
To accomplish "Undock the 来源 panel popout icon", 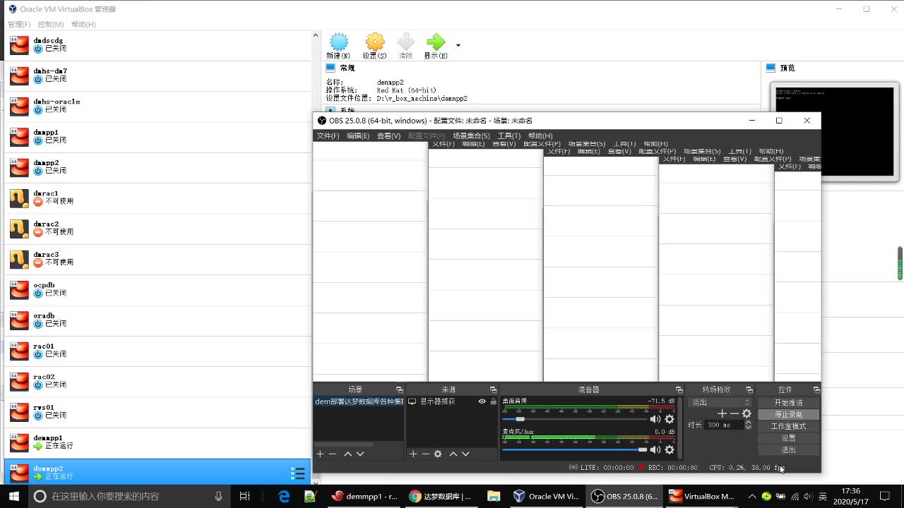I will (x=493, y=389).
